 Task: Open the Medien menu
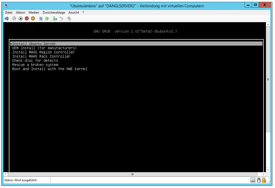pos(34,13)
